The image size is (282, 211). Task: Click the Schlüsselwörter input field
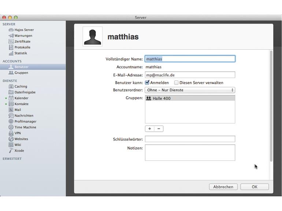click(190, 139)
